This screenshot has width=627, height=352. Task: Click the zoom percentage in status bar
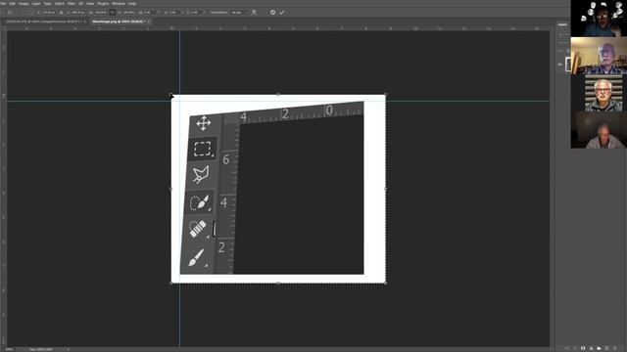[x=9, y=349]
